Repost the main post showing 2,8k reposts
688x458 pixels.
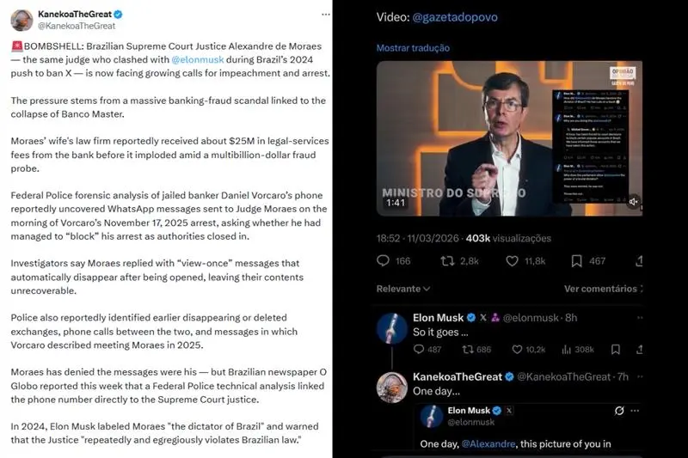448,260
